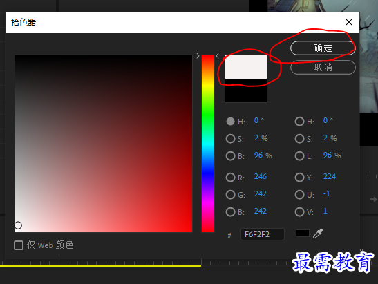The image size is (378, 284).
Task: Select the L lightness radio button
Action: (299, 156)
